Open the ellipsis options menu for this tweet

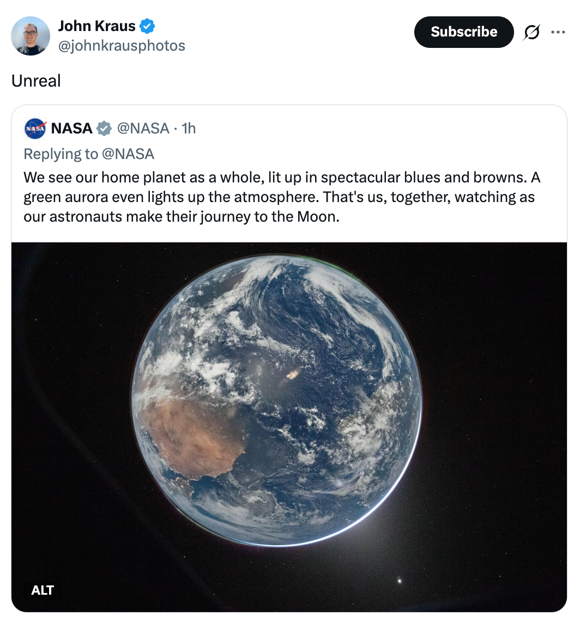click(558, 32)
